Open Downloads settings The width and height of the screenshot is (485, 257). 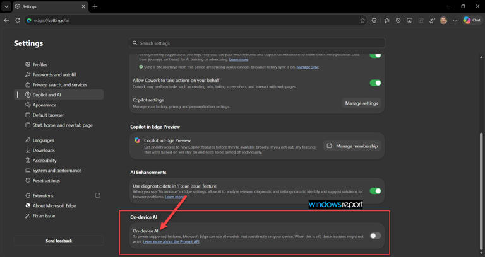(59, 151)
